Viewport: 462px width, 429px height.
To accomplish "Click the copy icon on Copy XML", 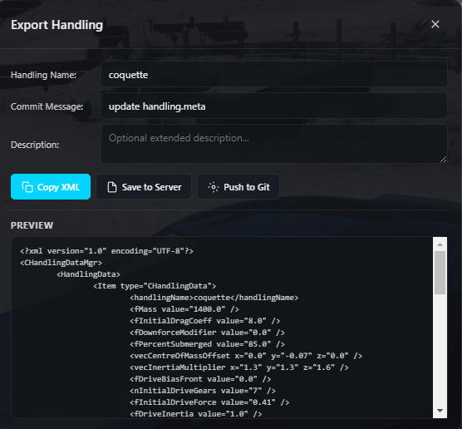I will pyautogui.click(x=27, y=187).
